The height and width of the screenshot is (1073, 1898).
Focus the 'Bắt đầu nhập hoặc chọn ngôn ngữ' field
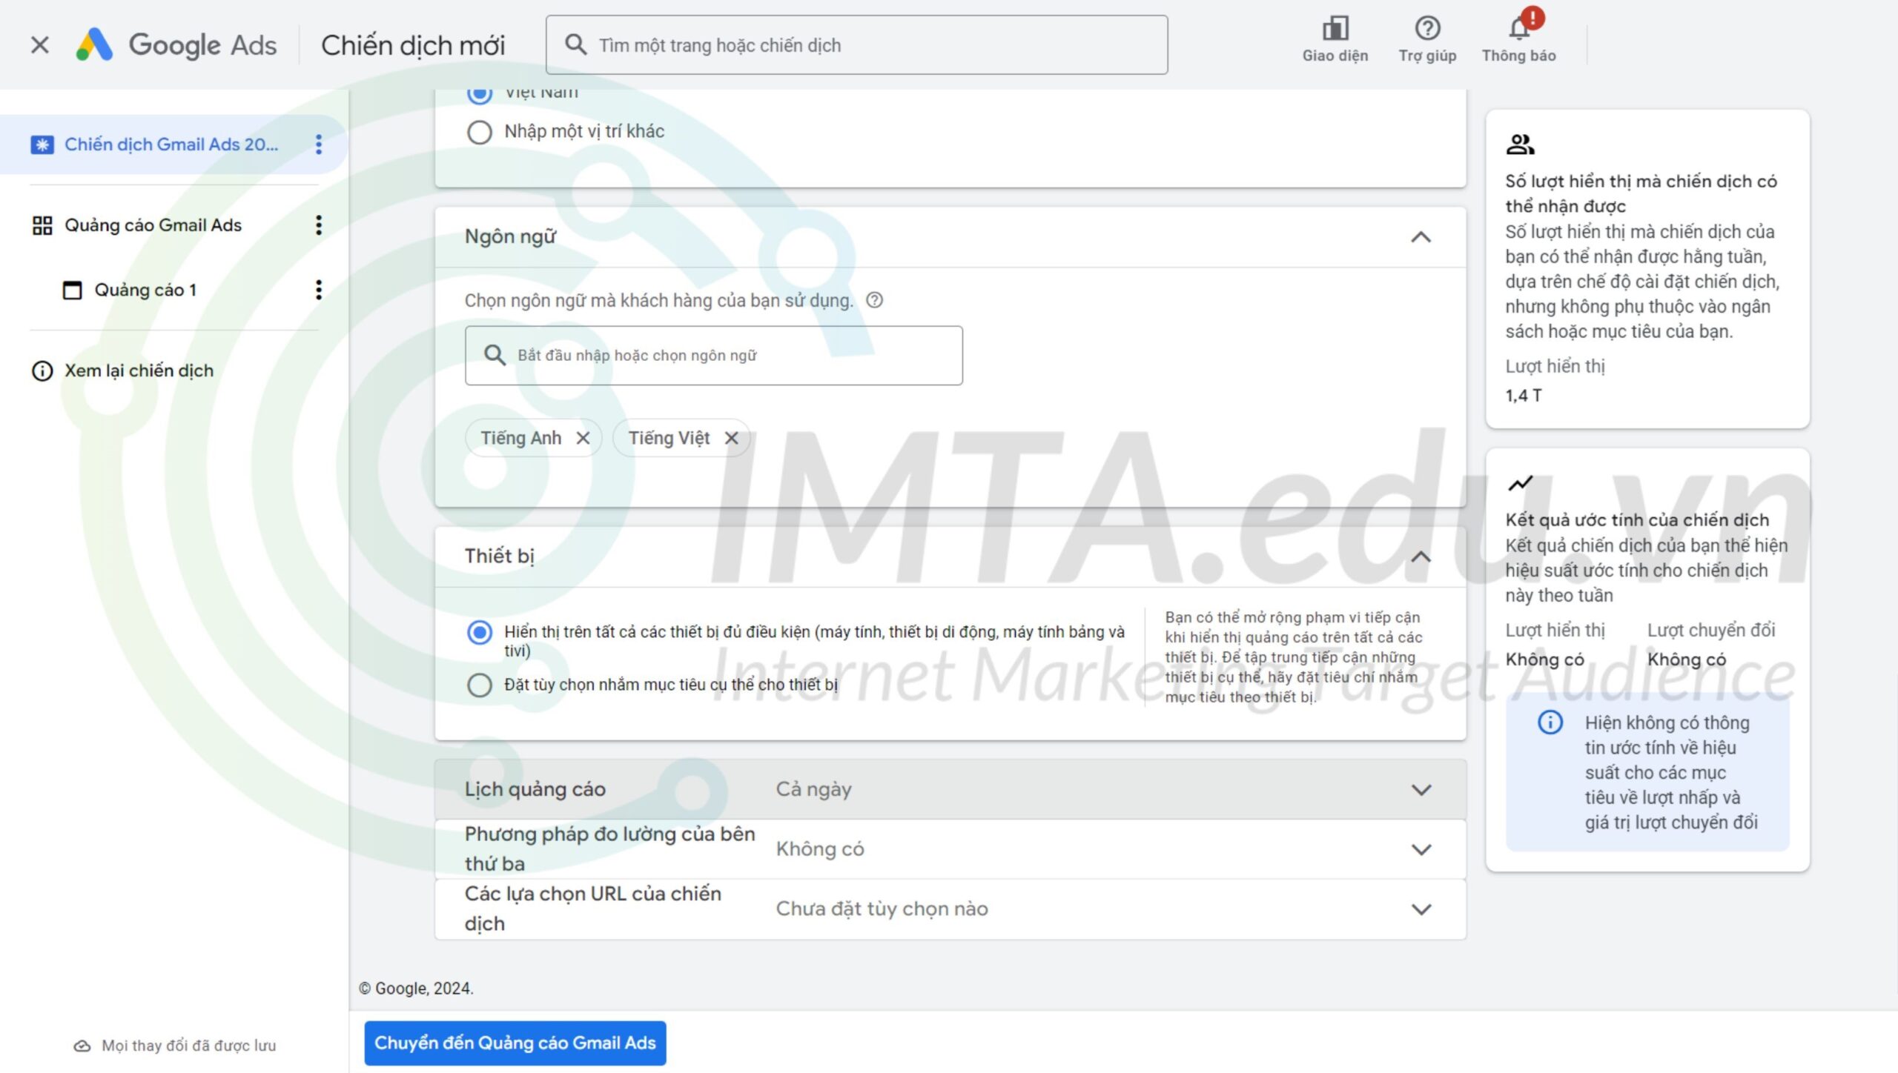[714, 355]
